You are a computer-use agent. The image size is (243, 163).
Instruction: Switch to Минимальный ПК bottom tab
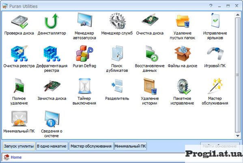pos(130,146)
